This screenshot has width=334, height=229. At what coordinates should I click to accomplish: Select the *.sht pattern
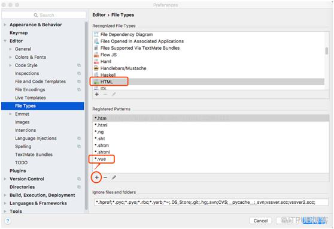[211, 138]
